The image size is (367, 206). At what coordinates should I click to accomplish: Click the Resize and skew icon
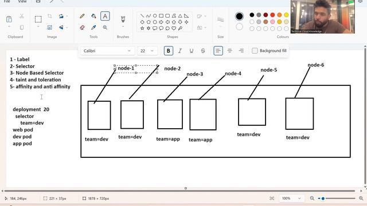50,27
